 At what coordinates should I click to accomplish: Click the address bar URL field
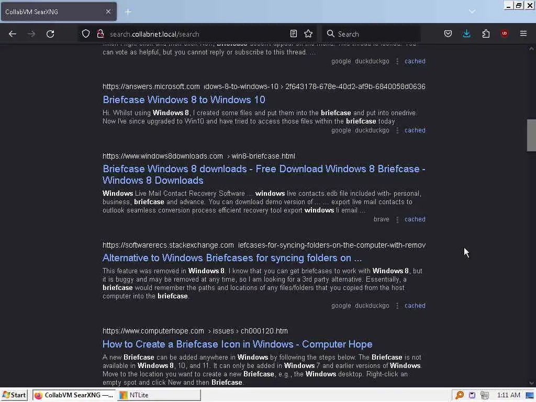point(198,34)
